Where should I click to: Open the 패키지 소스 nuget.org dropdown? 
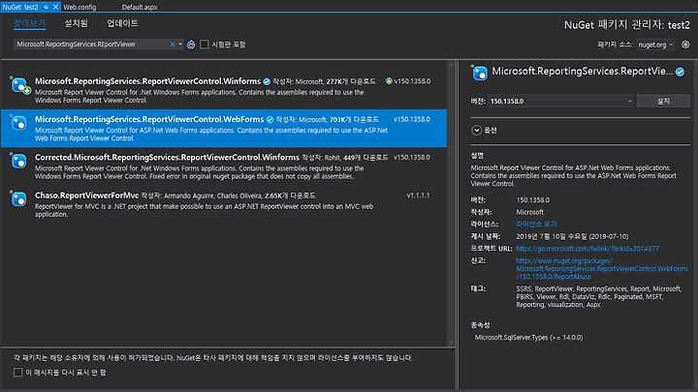click(655, 45)
